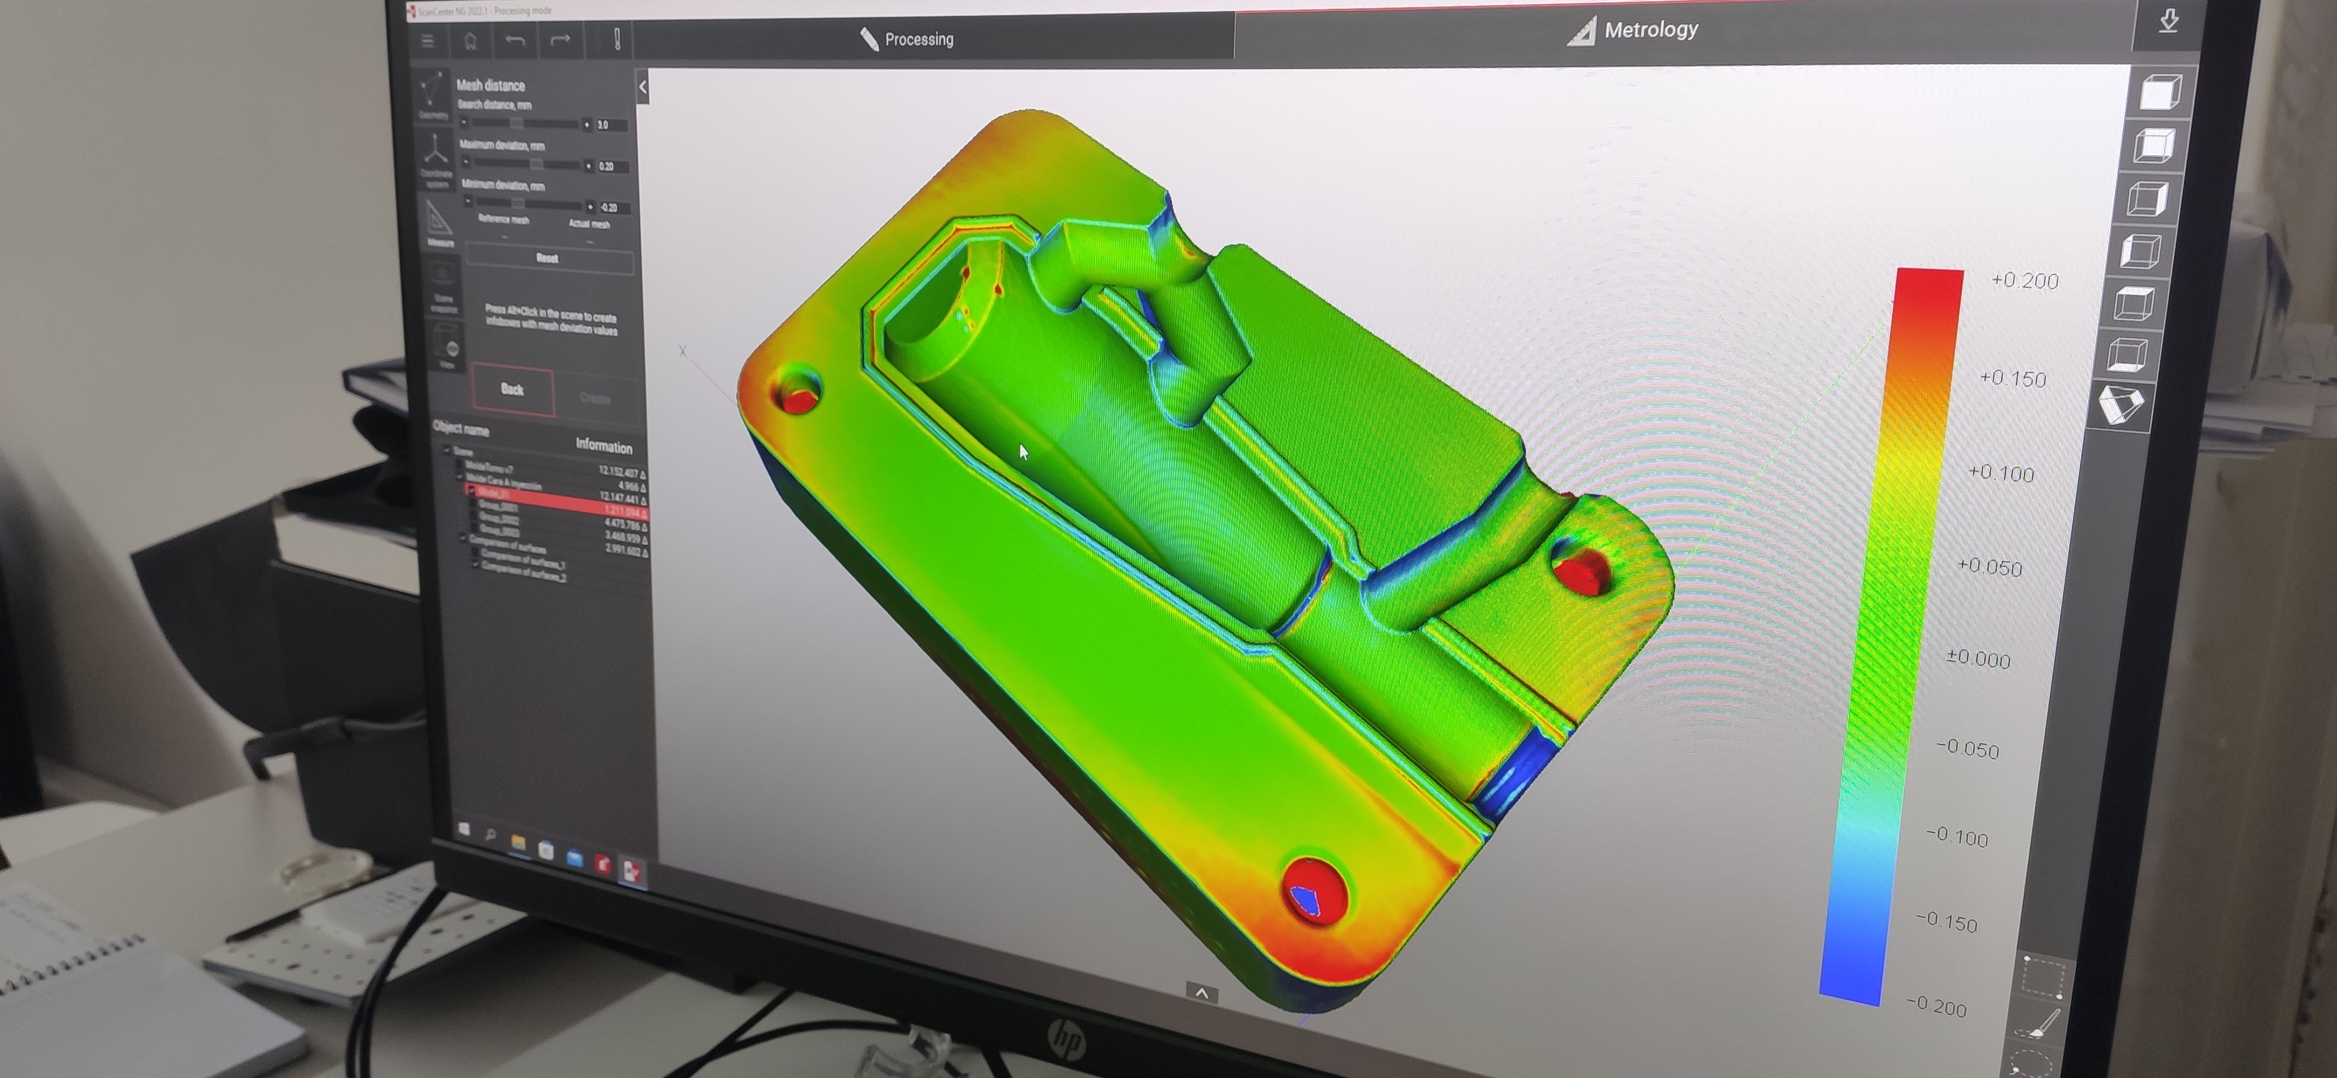Screen dimensions: 2337x1078
Task: Click the download arrow icon
Action: pos(2168,21)
